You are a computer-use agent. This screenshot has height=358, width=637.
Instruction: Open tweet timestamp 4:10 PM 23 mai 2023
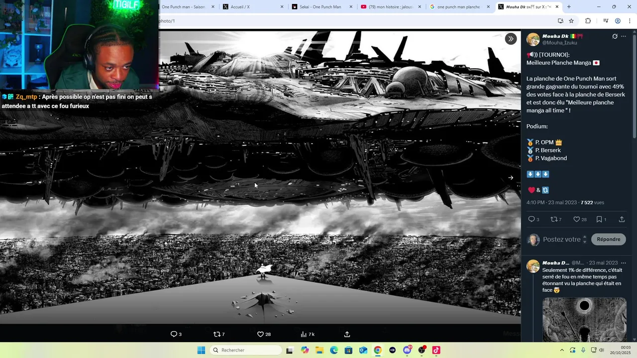[x=551, y=203]
